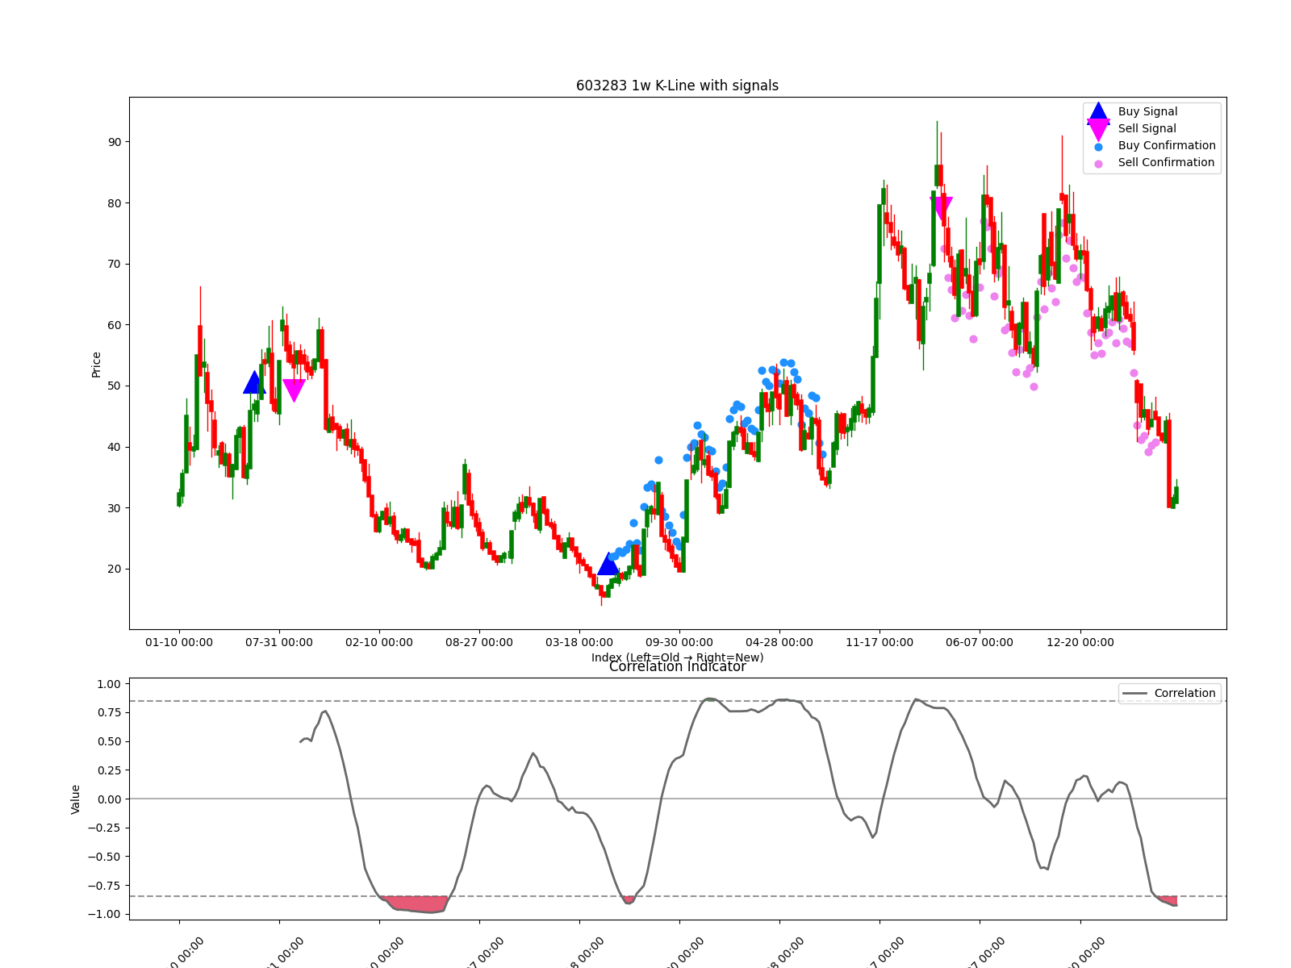1291x968 pixels.
Task: Click the magenta triangle icon in the legend
Action: [1098, 130]
